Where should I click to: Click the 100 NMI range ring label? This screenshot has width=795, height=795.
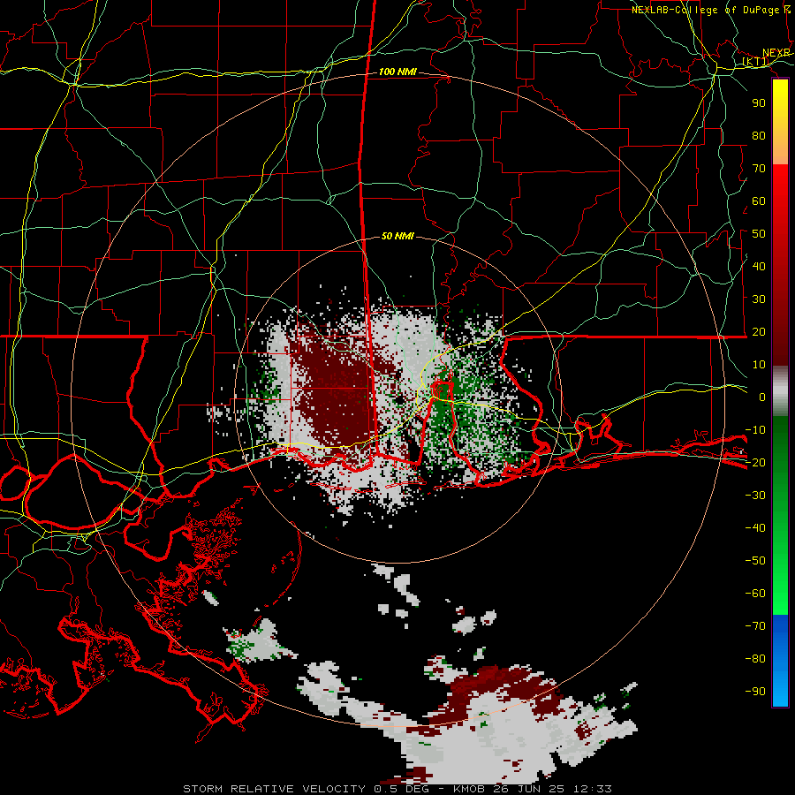click(x=397, y=72)
